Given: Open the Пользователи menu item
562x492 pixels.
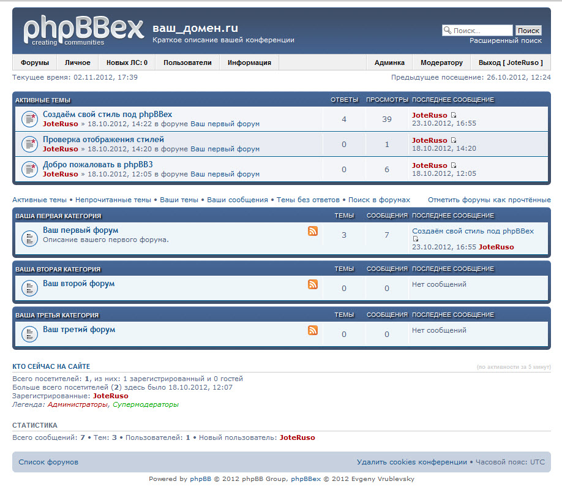Looking at the screenshot, I should pos(187,62).
